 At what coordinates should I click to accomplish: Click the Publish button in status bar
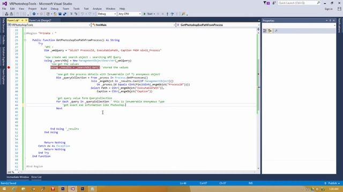click(x=332, y=183)
